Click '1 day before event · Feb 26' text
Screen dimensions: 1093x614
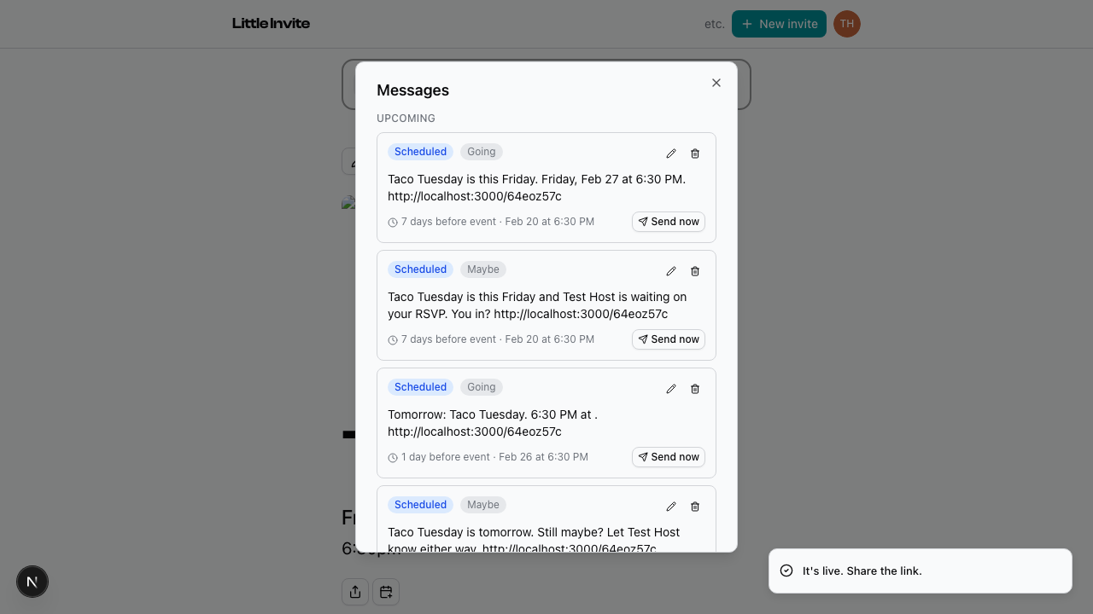(494, 457)
